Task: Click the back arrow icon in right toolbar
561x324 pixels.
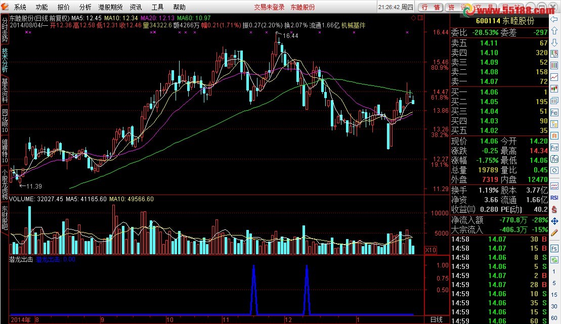Action: (x=554, y=20)
